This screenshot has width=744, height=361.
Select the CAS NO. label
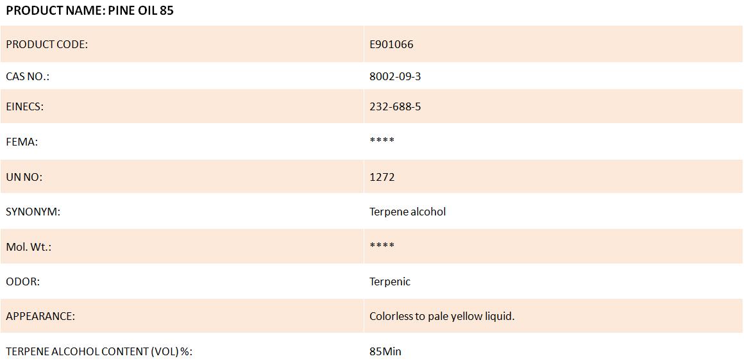(28, 76)
